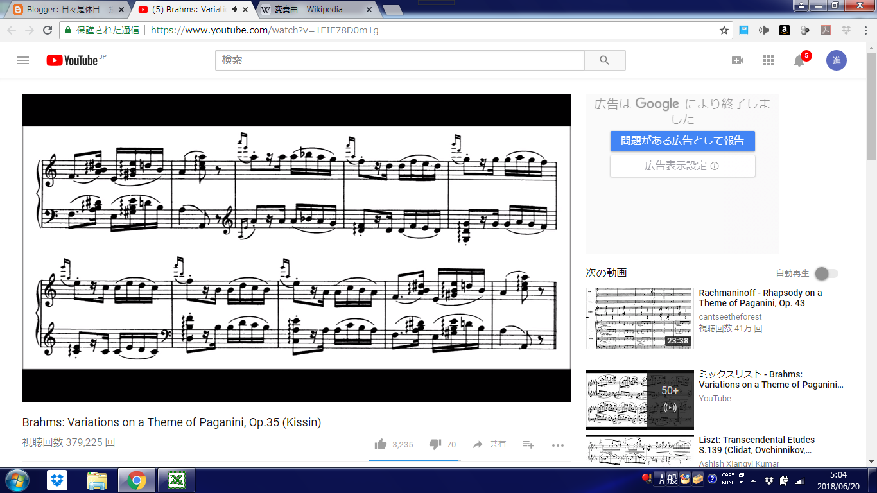Open Liszt Transcendental Etudes video thumbnail
877x493 pixels.
tap(640, 451)
